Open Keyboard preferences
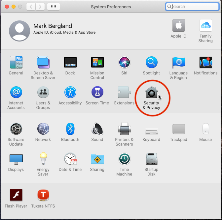Screen dimensions: 222x220 [152, 131]
